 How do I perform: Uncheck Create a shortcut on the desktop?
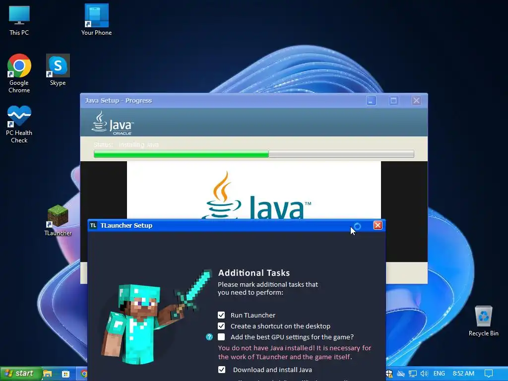(x=221, y=326)
